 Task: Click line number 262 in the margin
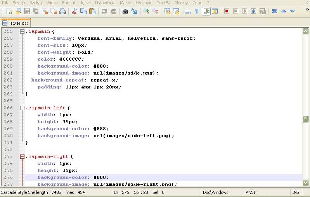[x=8, y=80]
